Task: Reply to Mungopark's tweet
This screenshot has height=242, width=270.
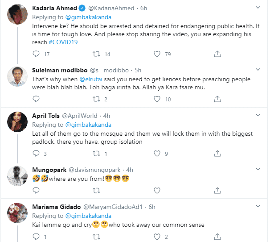Action: click(36, 190)
